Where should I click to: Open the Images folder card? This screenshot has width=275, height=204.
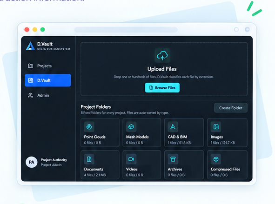pyautogui.click(x=227, y=132)
